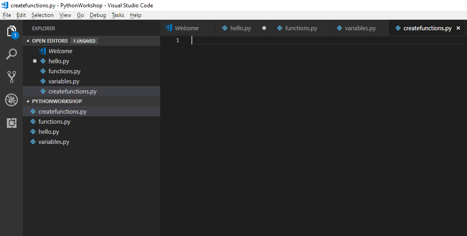Open variables.py in PYTHONWORKSHOP folder
Screen dimensions: 467x236
click(x=92, y=142)
